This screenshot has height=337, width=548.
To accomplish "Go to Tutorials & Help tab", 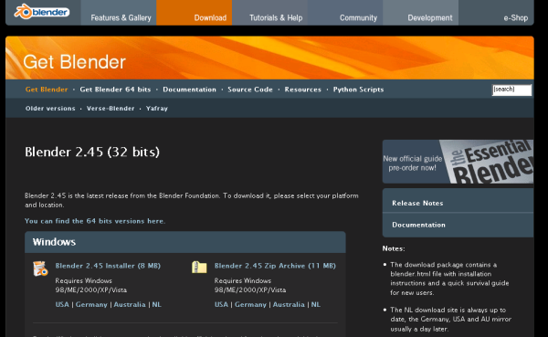I will click(269, 13).
